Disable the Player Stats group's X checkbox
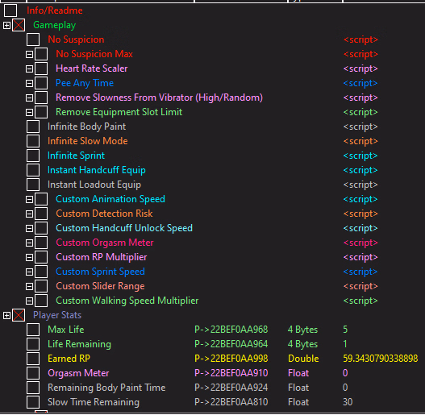Image resolution: width=425 pixels, height=415 pixels. [x=19, y=315]
